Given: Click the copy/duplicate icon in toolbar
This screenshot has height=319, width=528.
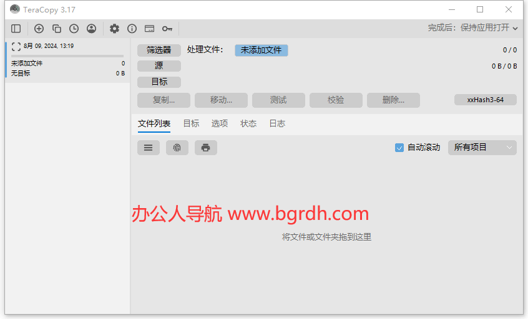Looking at the screenshot, I should tap(56, 28).
